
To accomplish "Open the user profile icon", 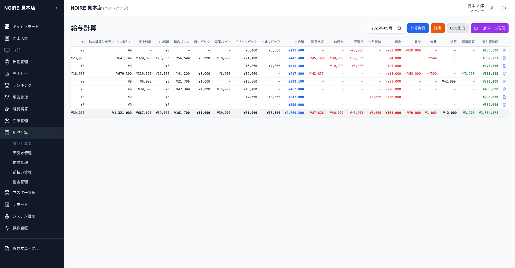I will pyautogui.click(x=492, y=8).
